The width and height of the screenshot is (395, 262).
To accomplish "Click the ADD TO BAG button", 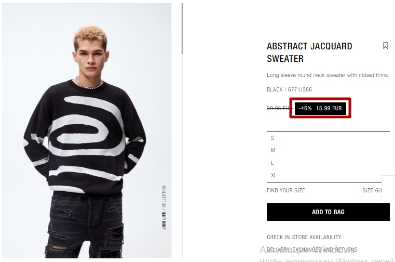I will pos(328,212).
